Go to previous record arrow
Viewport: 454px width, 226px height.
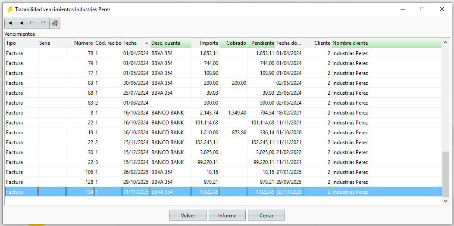[x=21, y=23]
